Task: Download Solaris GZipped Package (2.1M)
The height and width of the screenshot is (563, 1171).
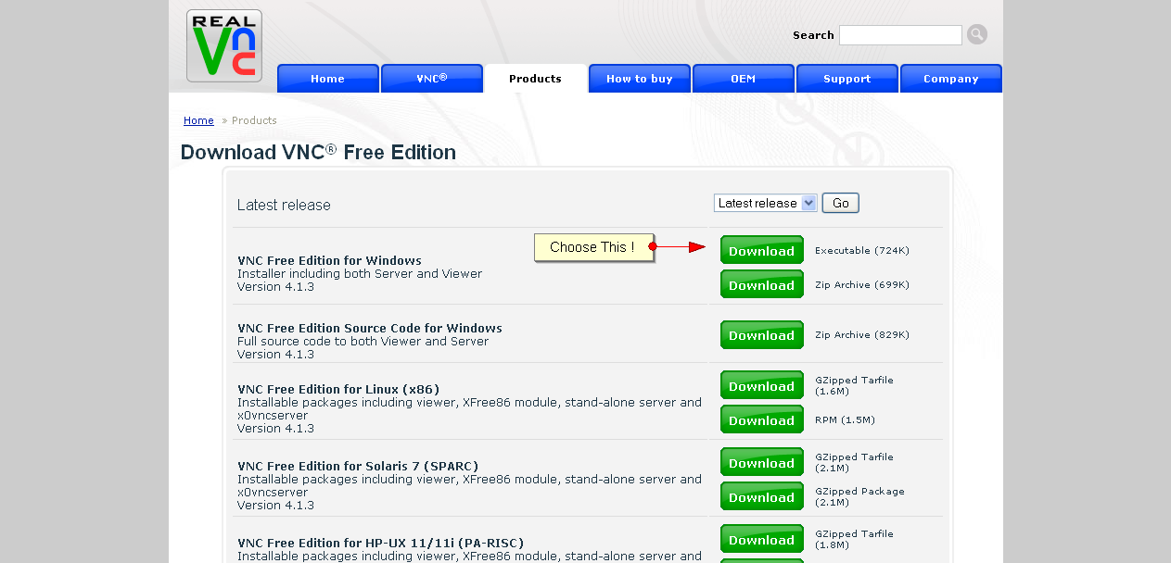Action: coord(762,496)
